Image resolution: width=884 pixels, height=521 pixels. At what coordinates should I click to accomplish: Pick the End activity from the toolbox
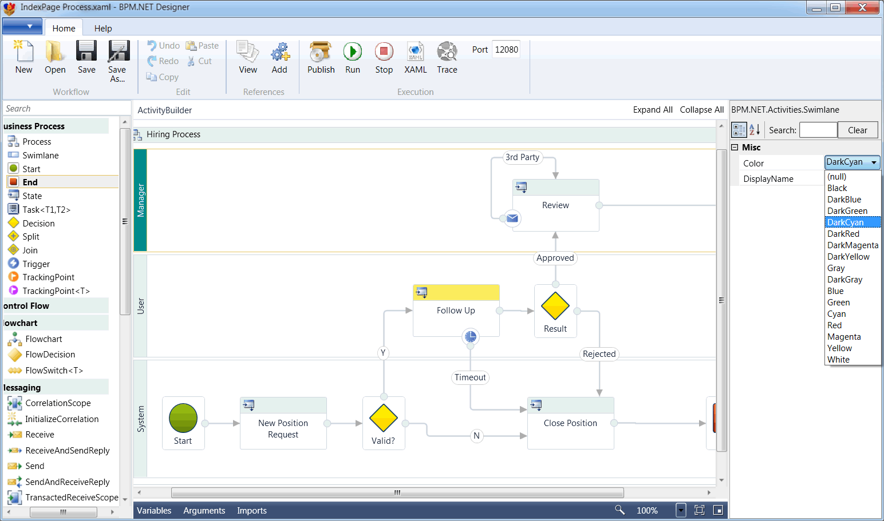(61, 182)
